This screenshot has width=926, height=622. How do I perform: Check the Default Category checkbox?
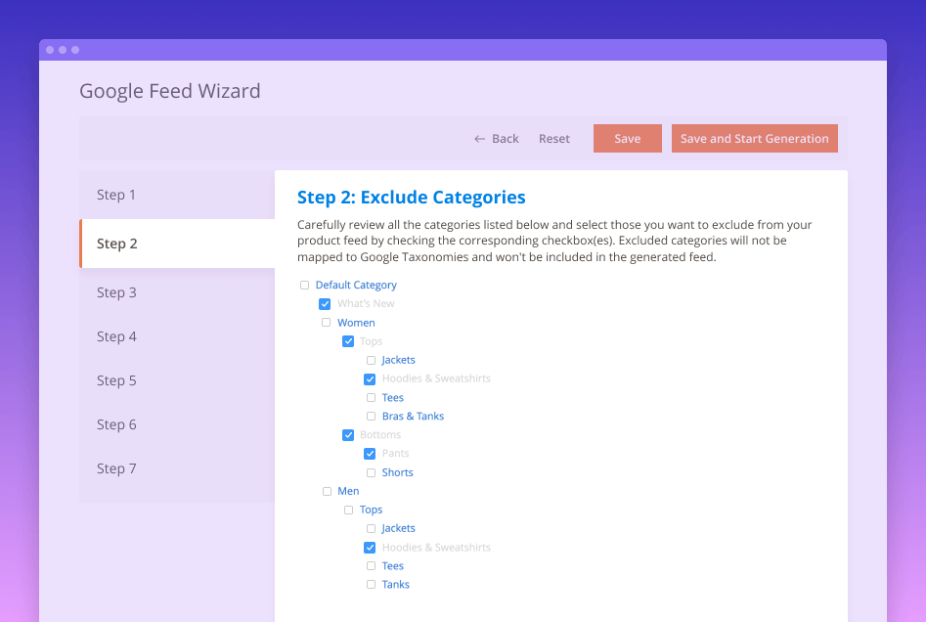[x=303, y=284]
